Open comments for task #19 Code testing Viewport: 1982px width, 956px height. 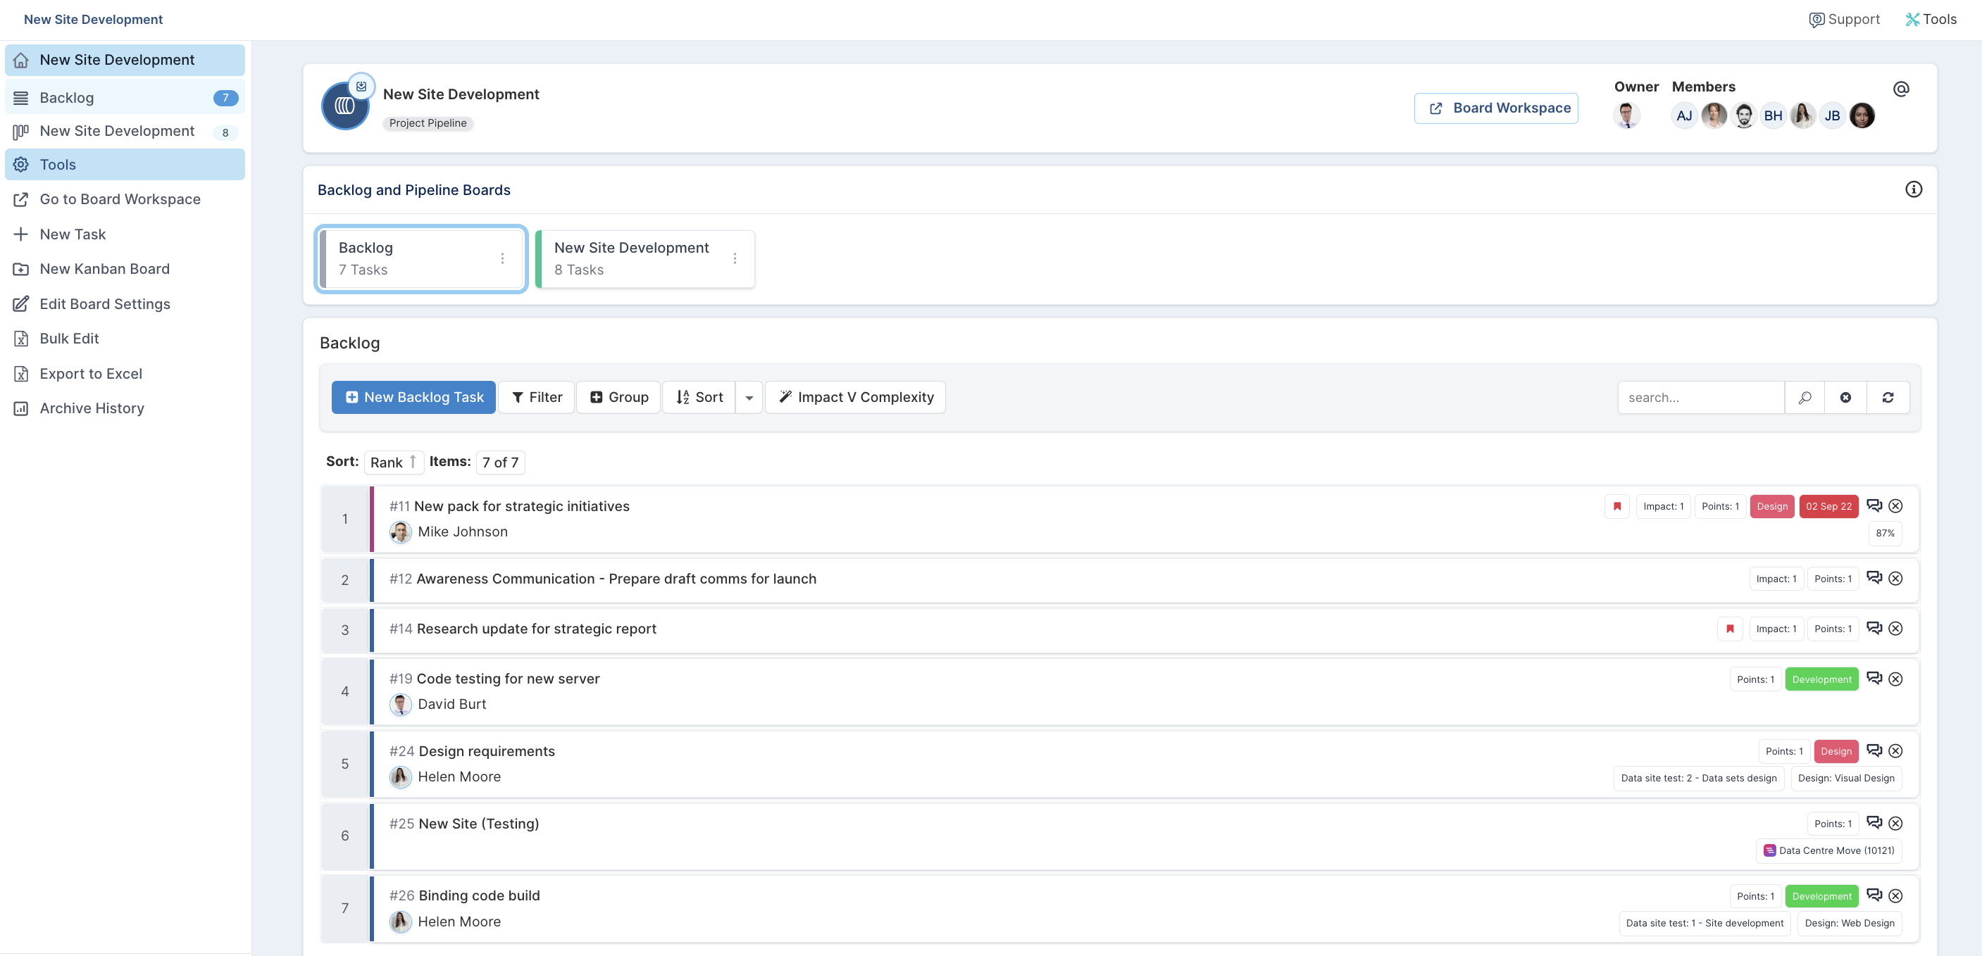(x=1874, y=679)
